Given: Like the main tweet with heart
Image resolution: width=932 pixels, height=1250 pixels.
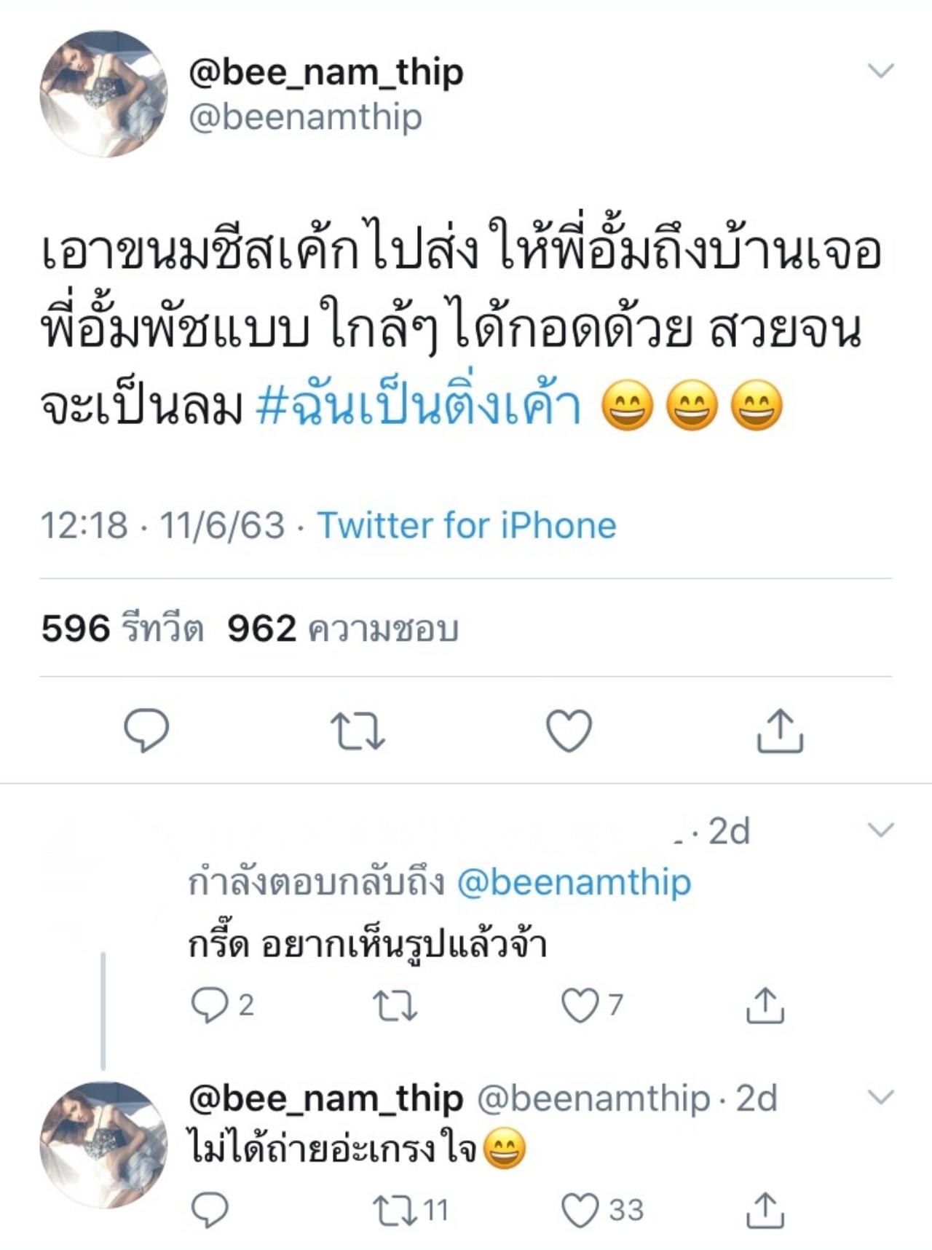Looking at the screenshot, I should pos(569,731).
